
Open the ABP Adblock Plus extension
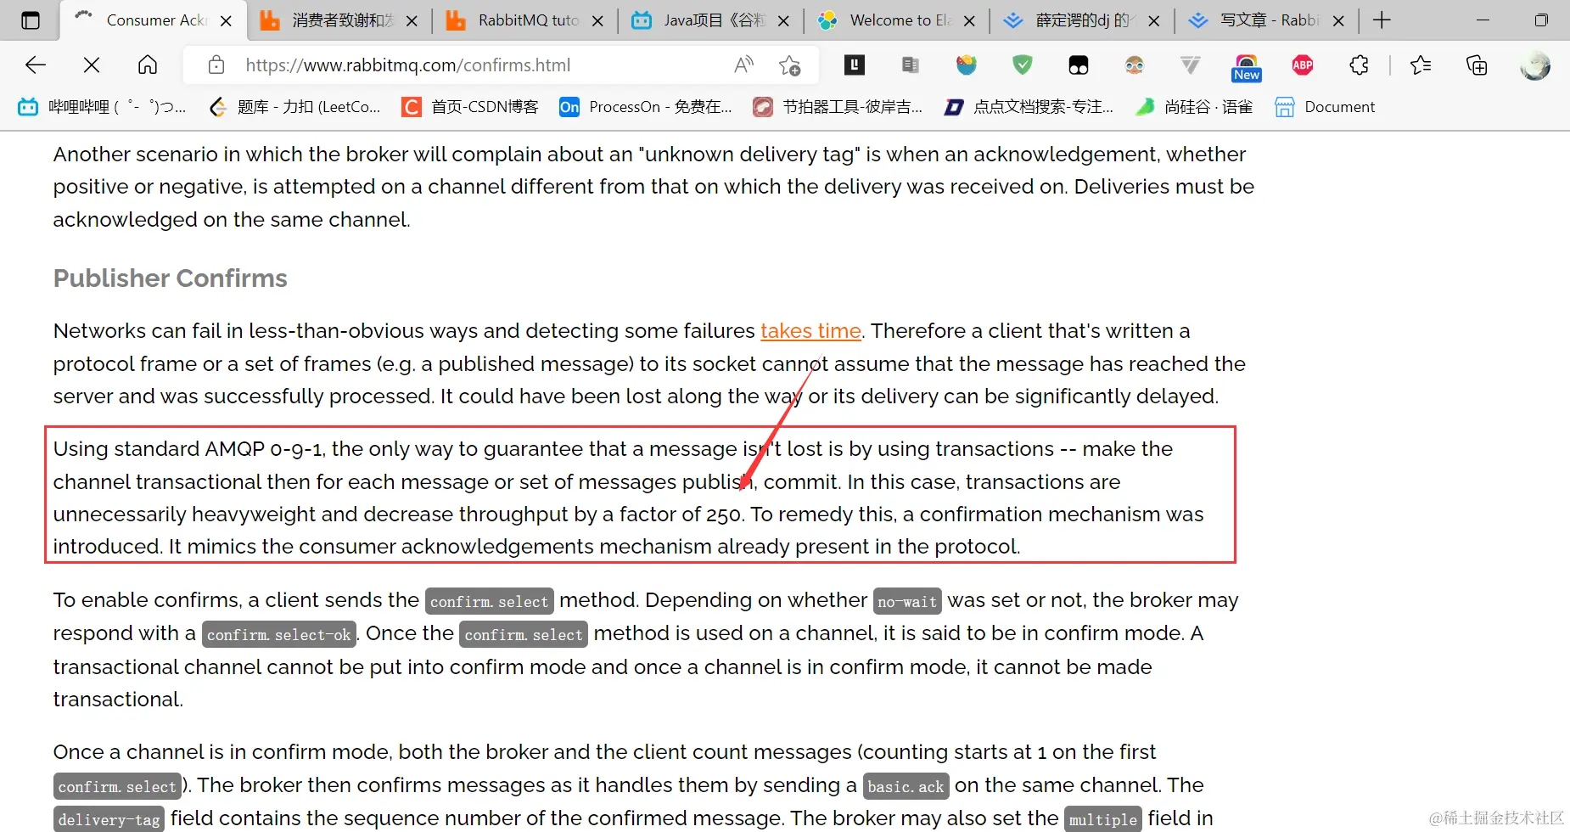(x=1303, y=65)
